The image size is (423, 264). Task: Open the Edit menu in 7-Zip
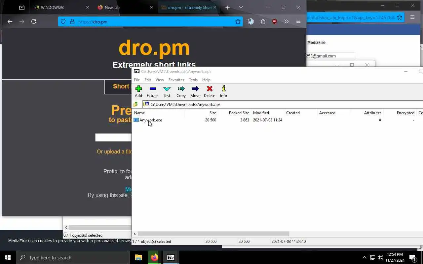pyautogui.click(x=148, y=80)
